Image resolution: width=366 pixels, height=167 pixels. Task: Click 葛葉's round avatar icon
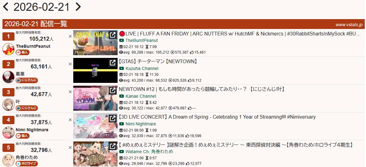[8, 77]
